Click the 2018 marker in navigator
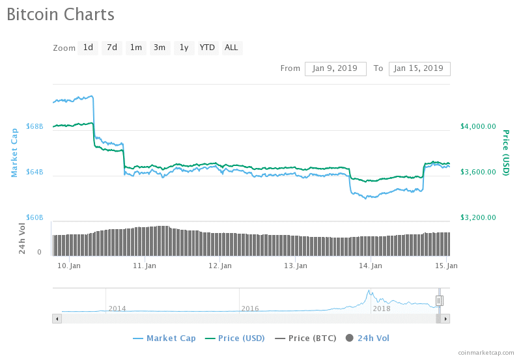The image size is (521, 358). [382, 309]
